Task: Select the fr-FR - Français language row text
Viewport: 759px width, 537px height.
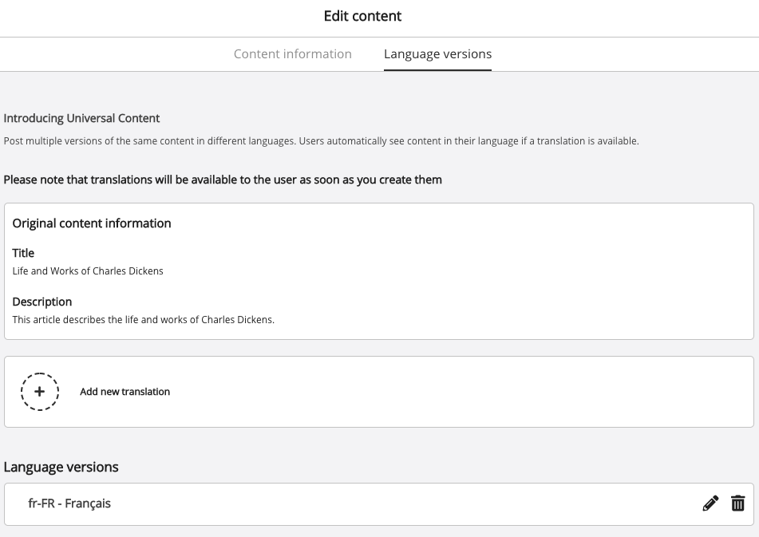Action: tap(69, 503)
